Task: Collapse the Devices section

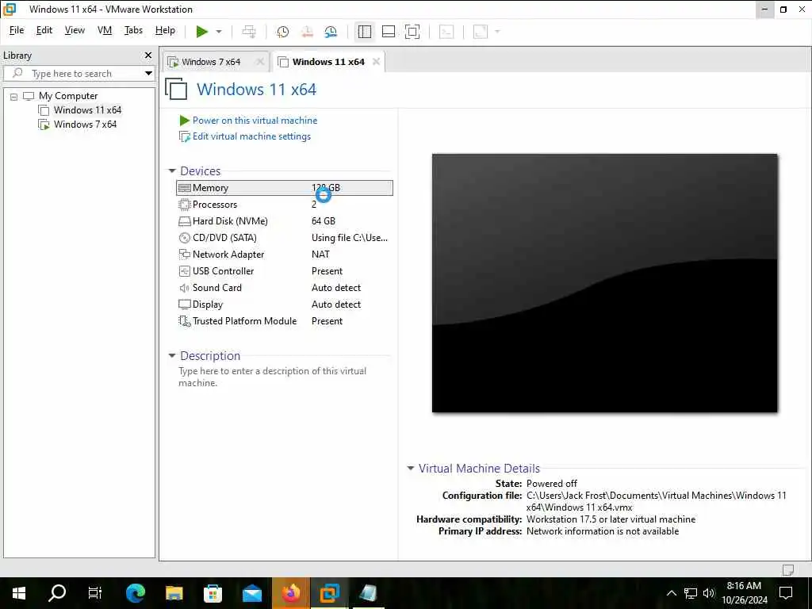Action: tap(172, 171)
